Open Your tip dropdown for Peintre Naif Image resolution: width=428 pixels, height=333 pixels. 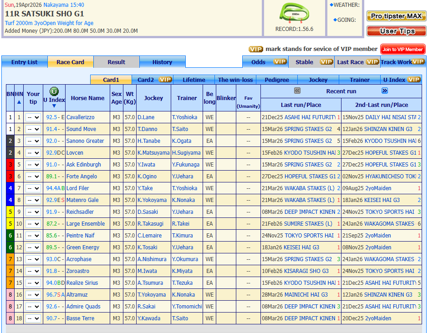[33, 236]
